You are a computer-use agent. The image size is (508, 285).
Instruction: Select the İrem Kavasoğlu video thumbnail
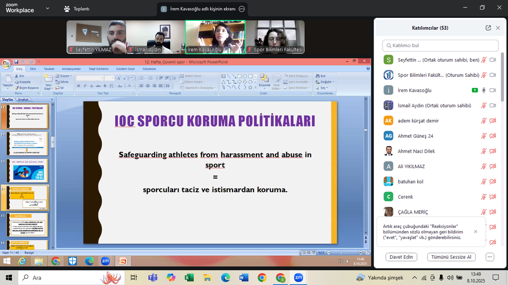click(215, 37)
